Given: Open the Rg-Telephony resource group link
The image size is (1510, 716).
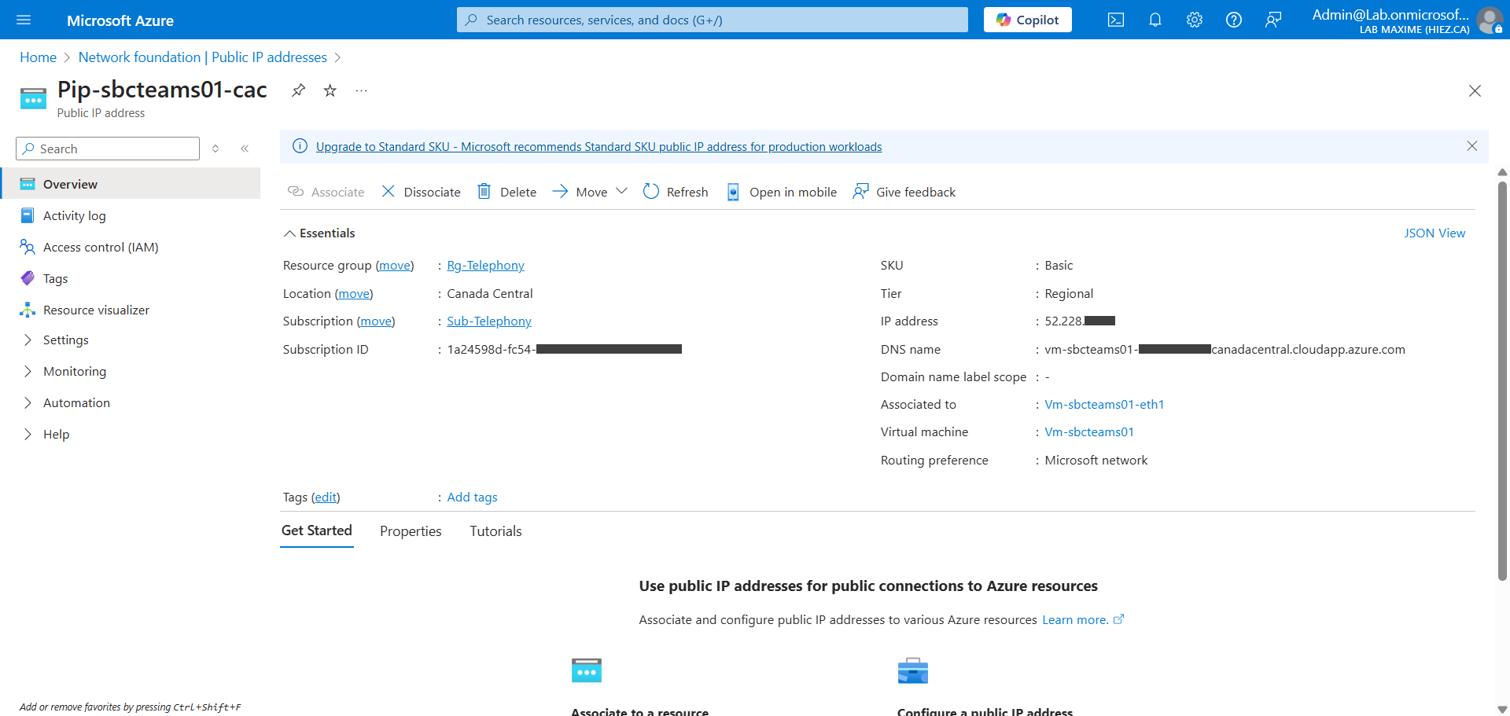Looking at the screenshot, I should coord(485,266).
